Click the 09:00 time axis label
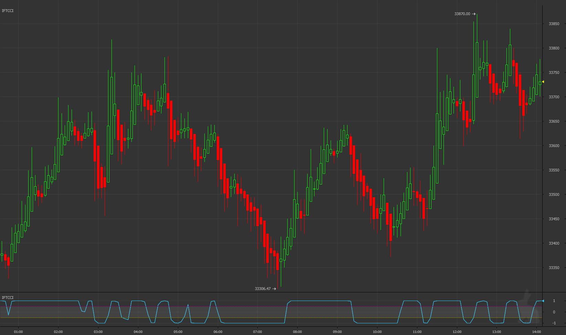Screen dimensions: 566x335 click(337, 332)
